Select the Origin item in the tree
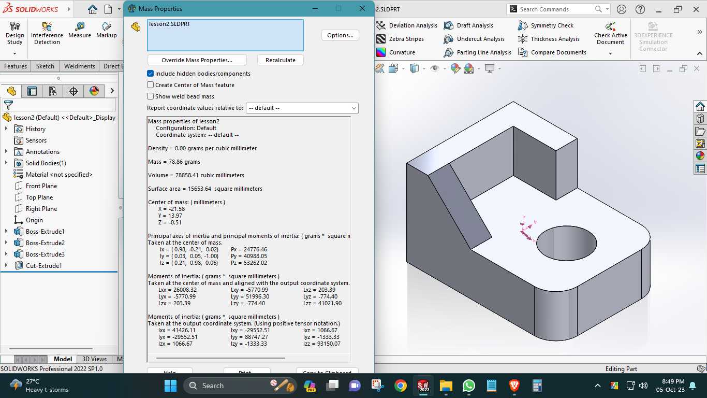Viewport: 707px width, 398px height. pyautogui.click(x=34, y=220)
